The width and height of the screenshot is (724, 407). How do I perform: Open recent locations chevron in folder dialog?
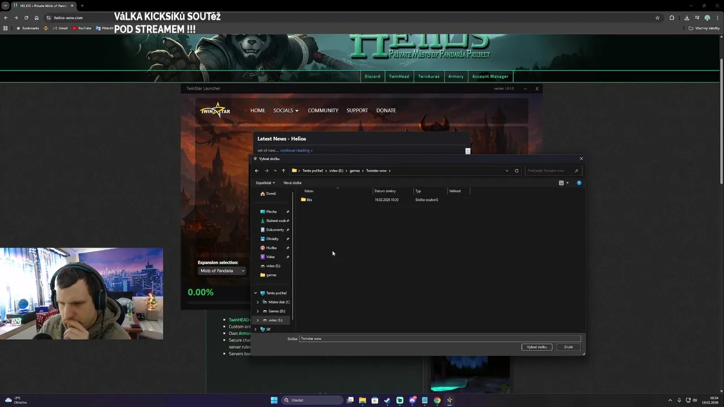[275, 171]
